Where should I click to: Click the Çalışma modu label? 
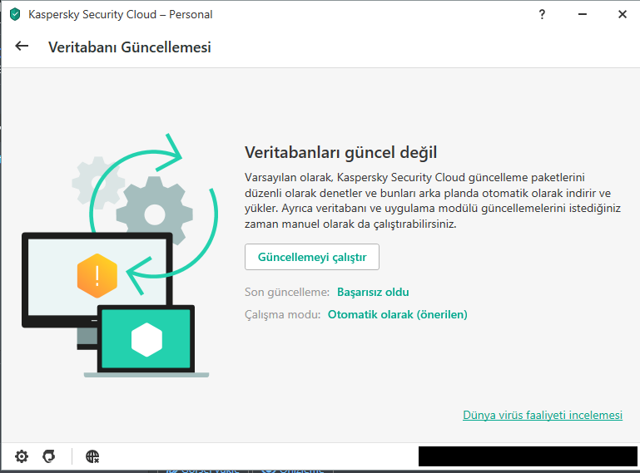click(282, 314)
